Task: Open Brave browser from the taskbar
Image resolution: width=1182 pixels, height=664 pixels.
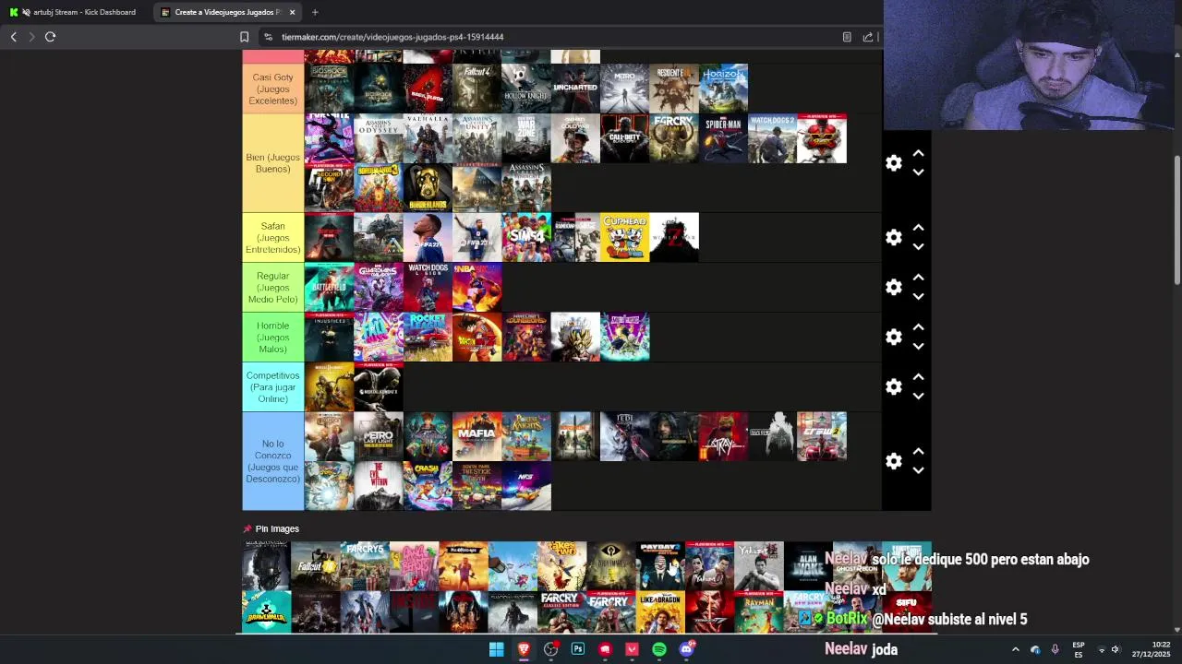Action: [x=524, y=649]
